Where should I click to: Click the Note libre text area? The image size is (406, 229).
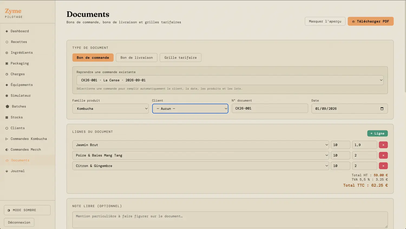pos(230,220)
